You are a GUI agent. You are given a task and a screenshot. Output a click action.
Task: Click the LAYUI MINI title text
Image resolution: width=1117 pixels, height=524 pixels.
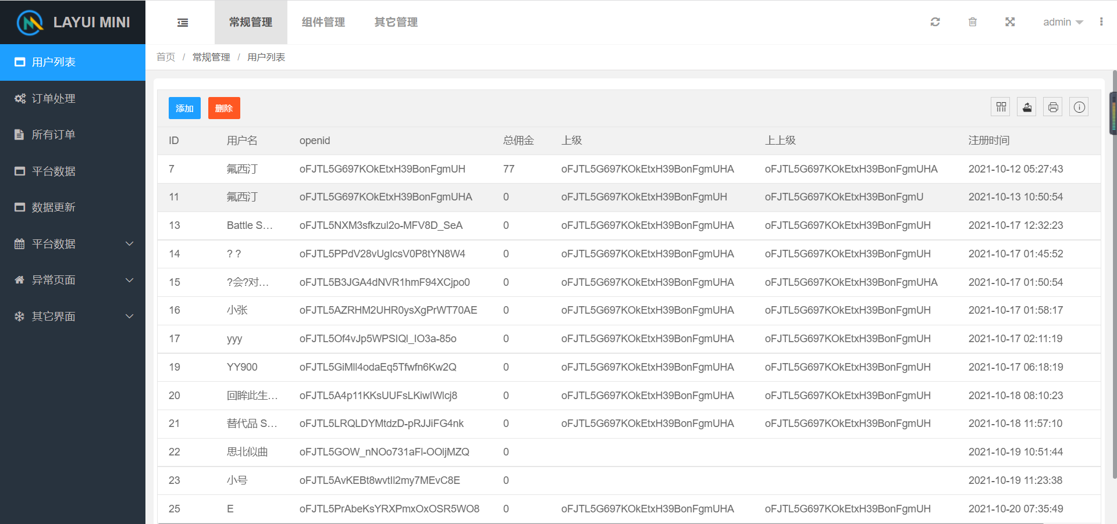pyautogui.click(x=92, y=22)
